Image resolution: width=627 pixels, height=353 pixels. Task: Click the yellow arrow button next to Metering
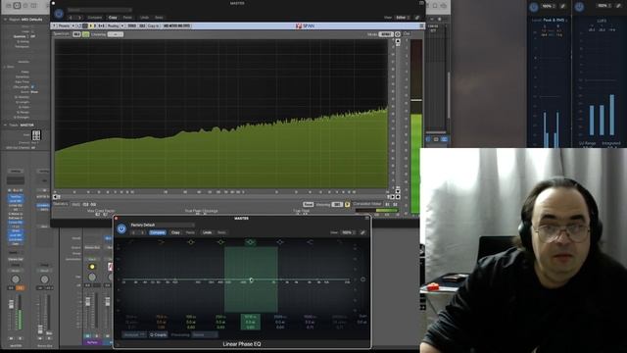347,205
